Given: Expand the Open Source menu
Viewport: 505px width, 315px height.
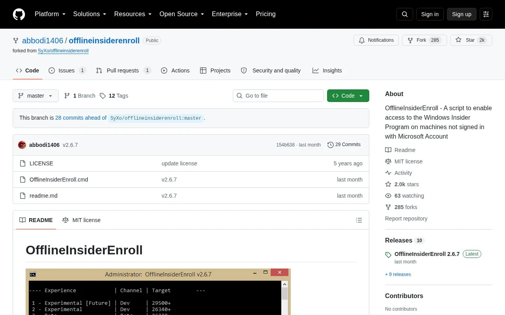Looking at the screenshot, I should (182, 14).
